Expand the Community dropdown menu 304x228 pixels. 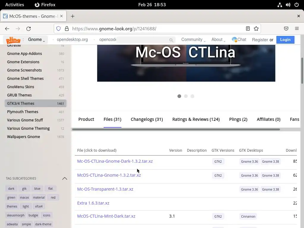click(x=193, y=39)
